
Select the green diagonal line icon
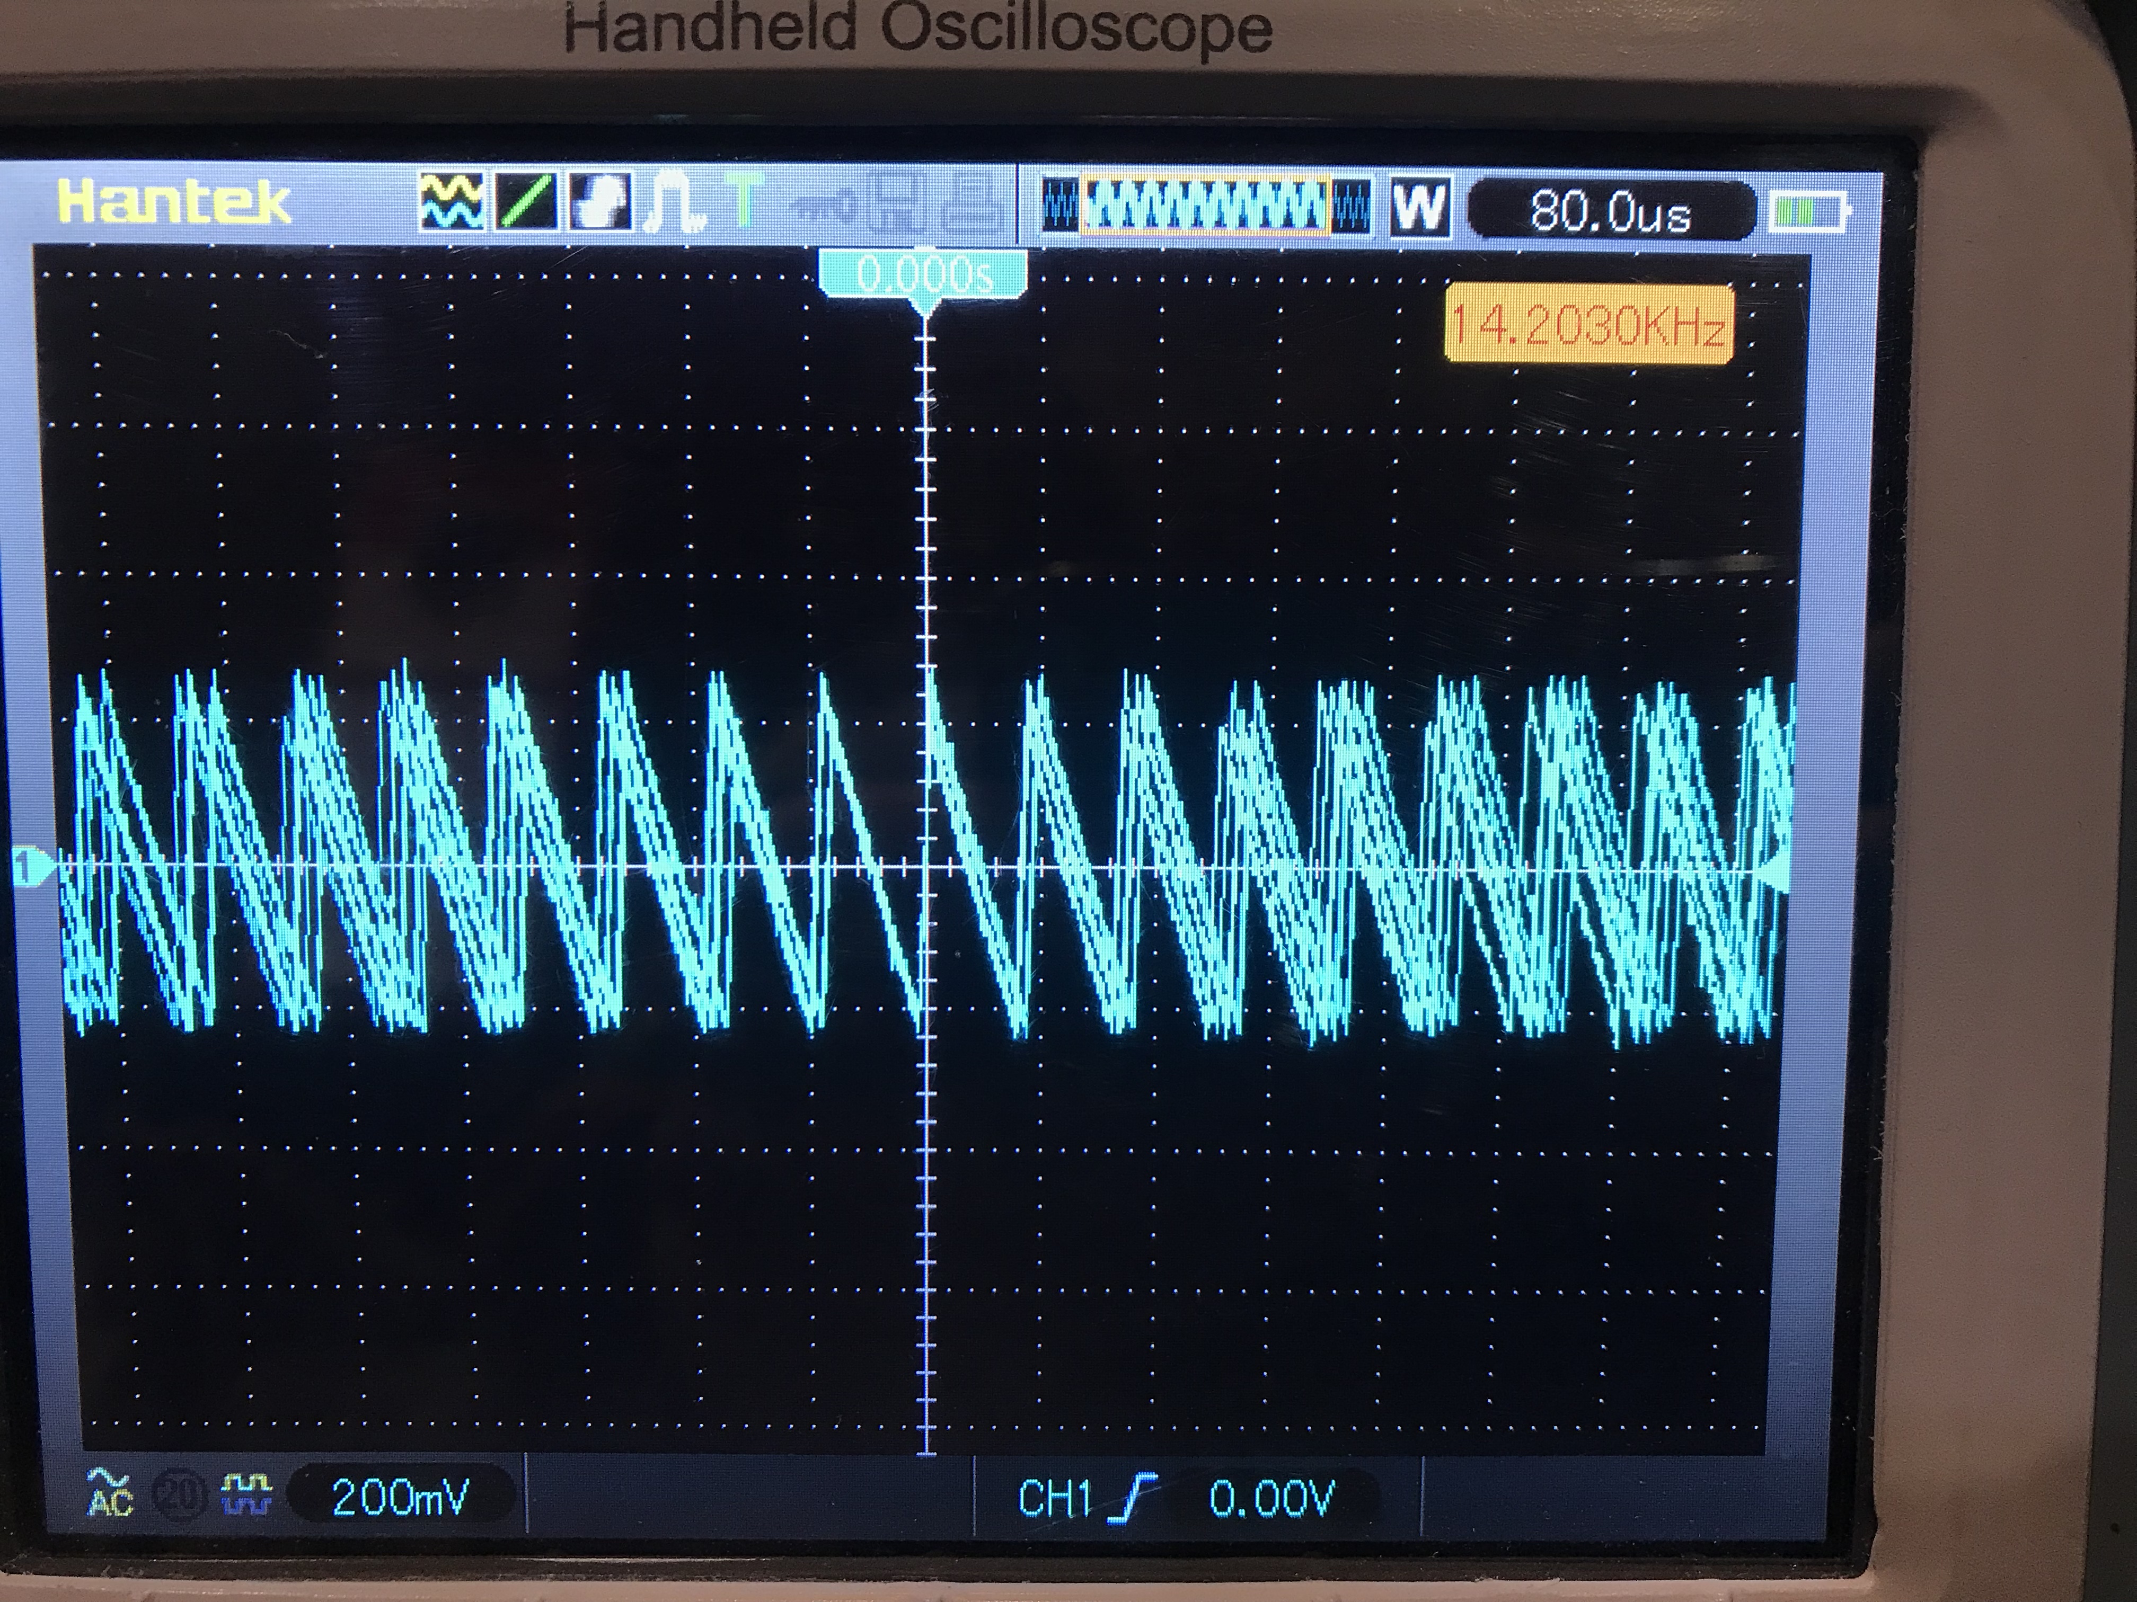tap(526, 201)
